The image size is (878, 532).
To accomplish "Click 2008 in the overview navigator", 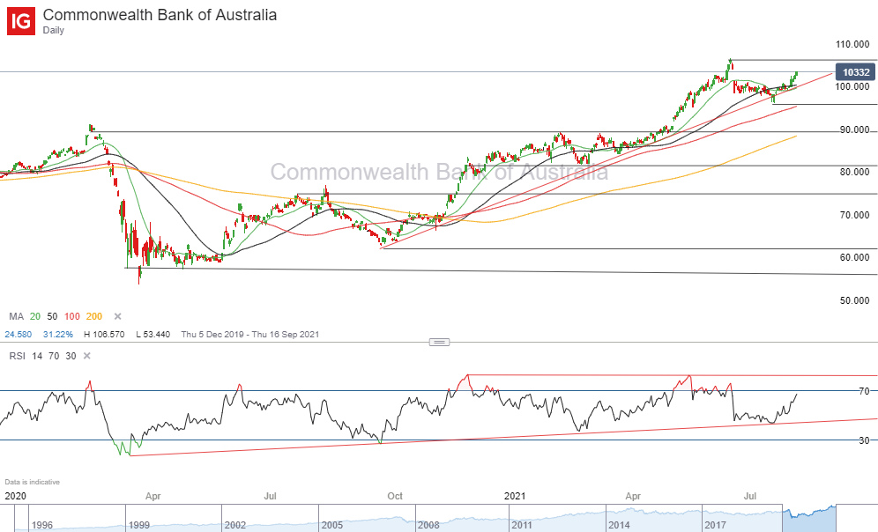I will click(x=428, y=525).
